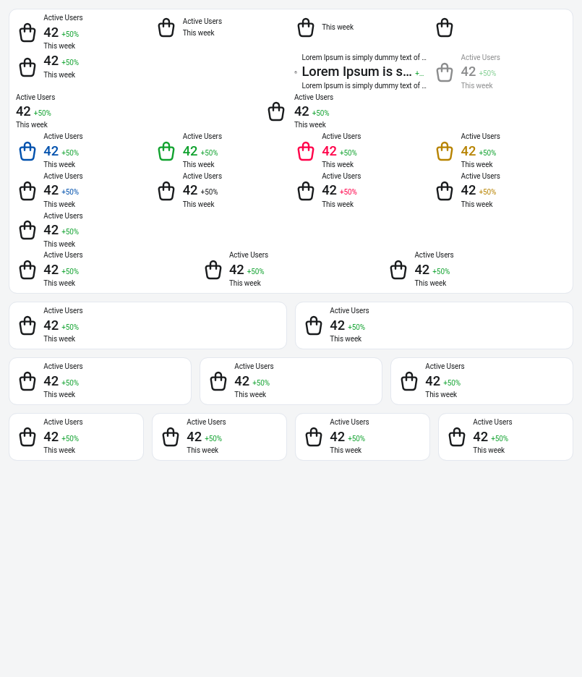Click the blue shopping bag icon
Screen dimensions: 582x677
coord(27,151)
